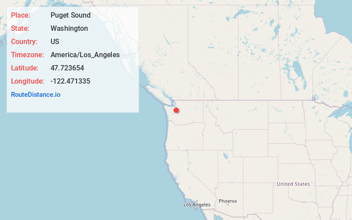Viewport: 352px width, 220px height.
Task: Open the RouteDistance.io link
Action: tap(36, 95)
